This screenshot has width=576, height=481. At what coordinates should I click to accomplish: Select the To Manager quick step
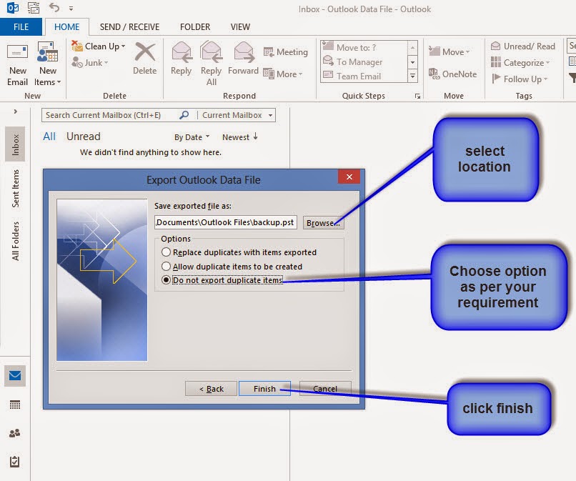364,61
